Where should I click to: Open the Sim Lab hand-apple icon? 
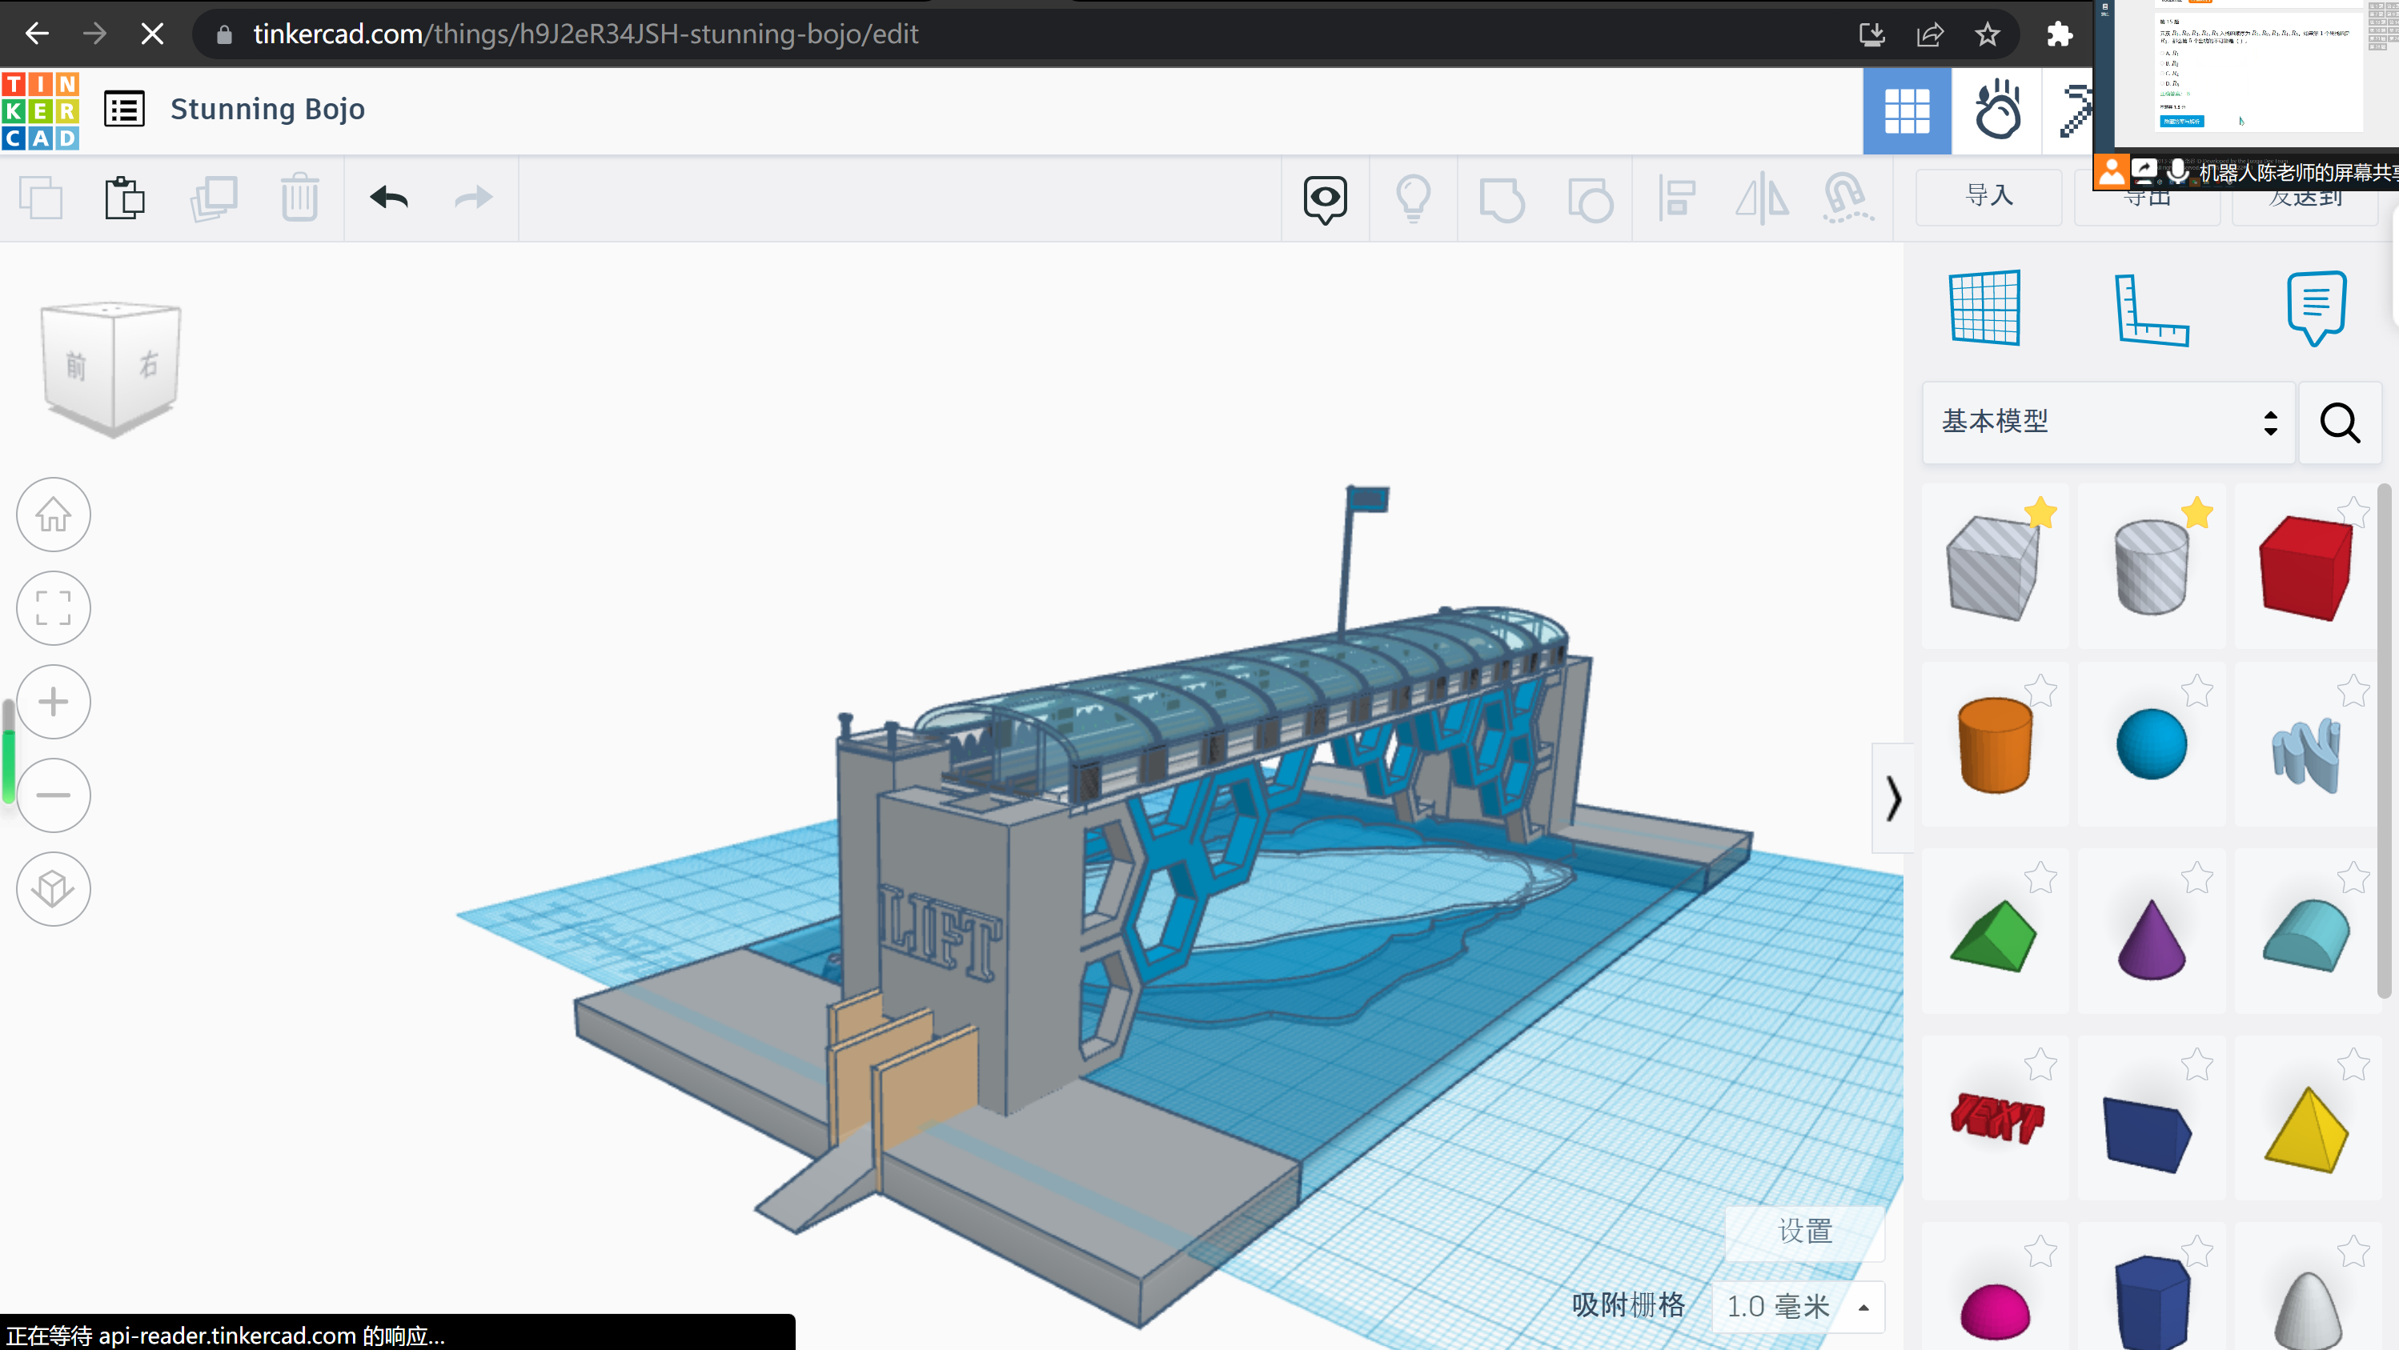(x=1998, y=110)
